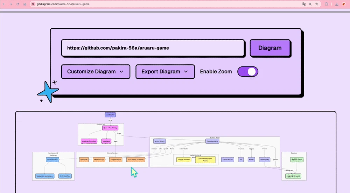Click the Containerization node
350x193 pixels.
click(53, 159)
